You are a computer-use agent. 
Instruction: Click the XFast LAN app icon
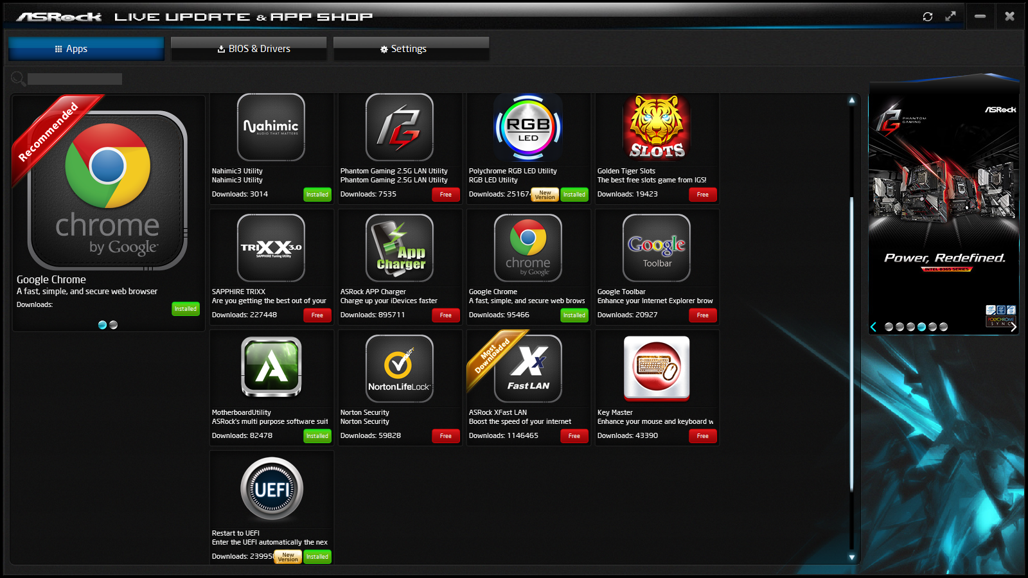click(528, 369)
